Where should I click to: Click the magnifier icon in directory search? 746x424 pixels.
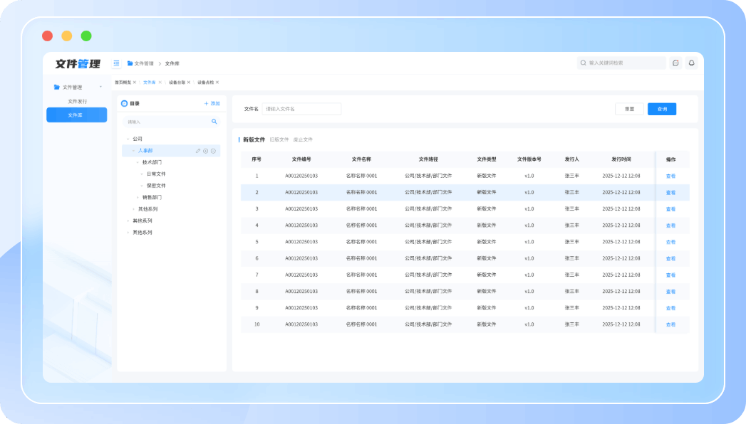coord(214,122)
